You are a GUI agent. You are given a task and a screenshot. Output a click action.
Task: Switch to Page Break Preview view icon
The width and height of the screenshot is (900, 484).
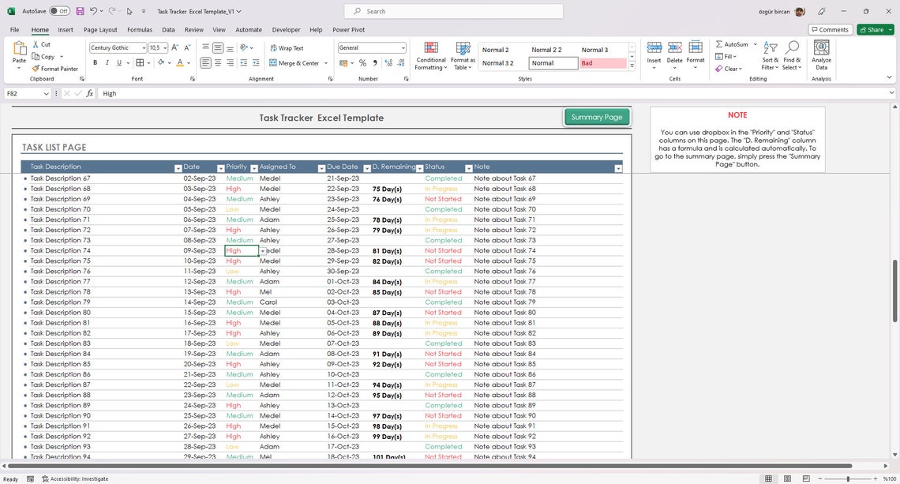click(x=805, y=478)
